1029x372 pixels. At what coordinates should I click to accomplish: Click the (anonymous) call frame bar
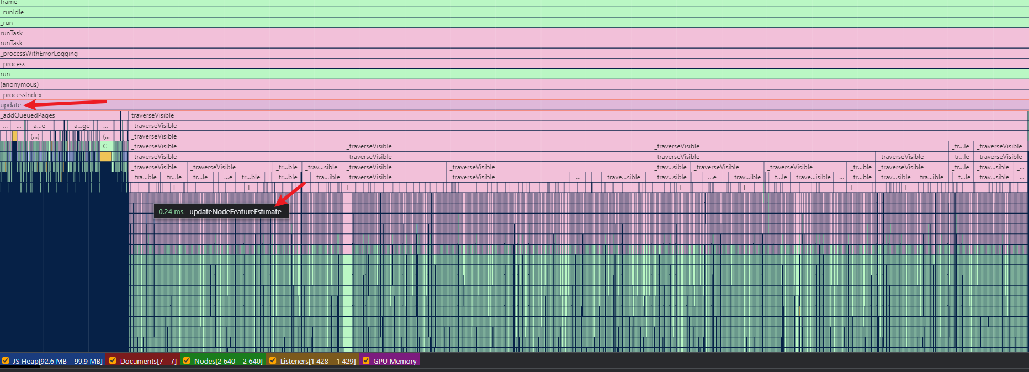pos(514,84)
